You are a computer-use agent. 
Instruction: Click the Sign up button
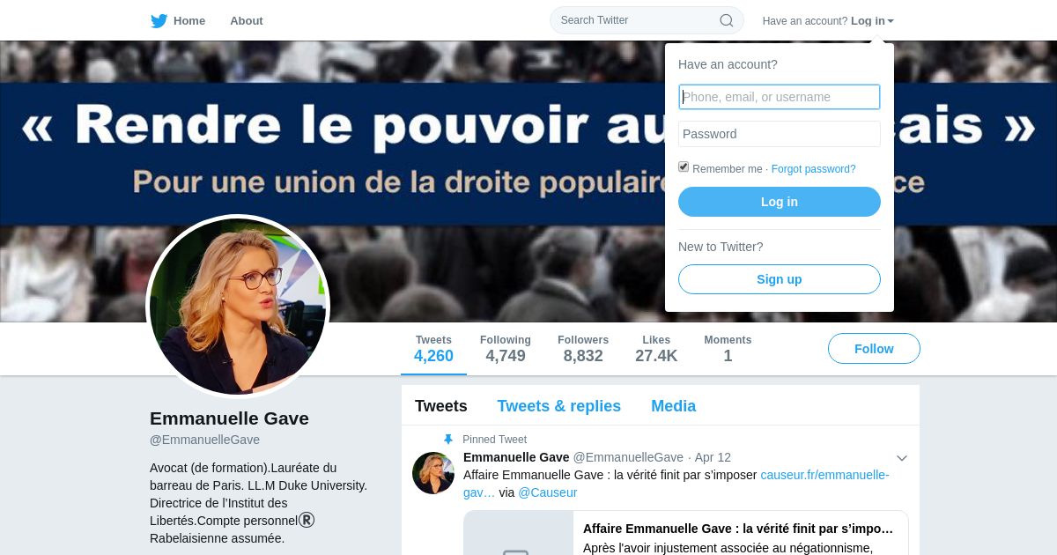click(780, 279)
